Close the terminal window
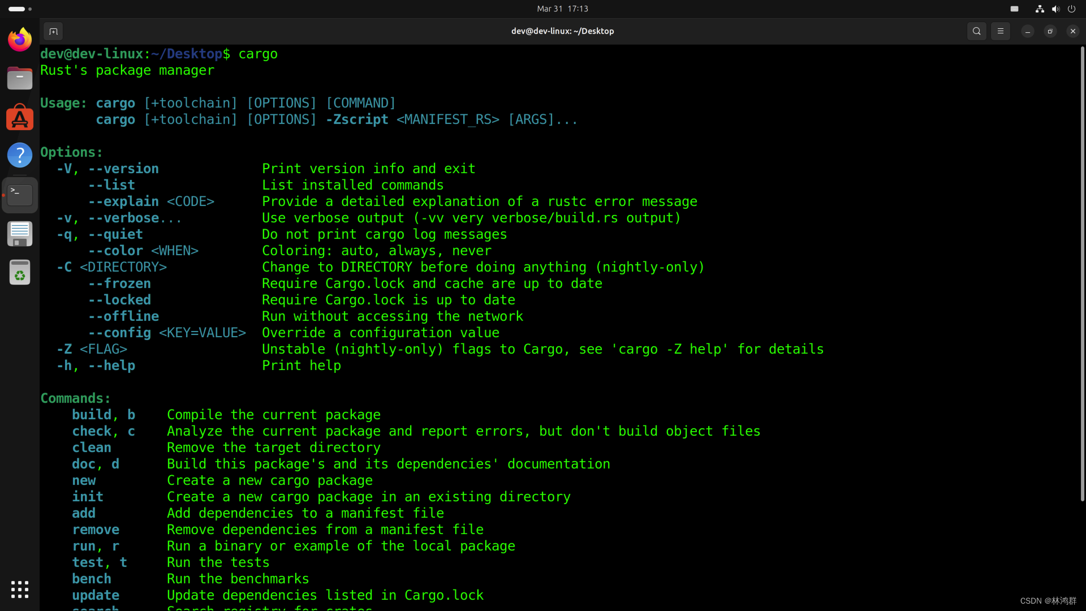This screenshot has height=611, width=1086. pyautogui.click(x=1073, y=31)
